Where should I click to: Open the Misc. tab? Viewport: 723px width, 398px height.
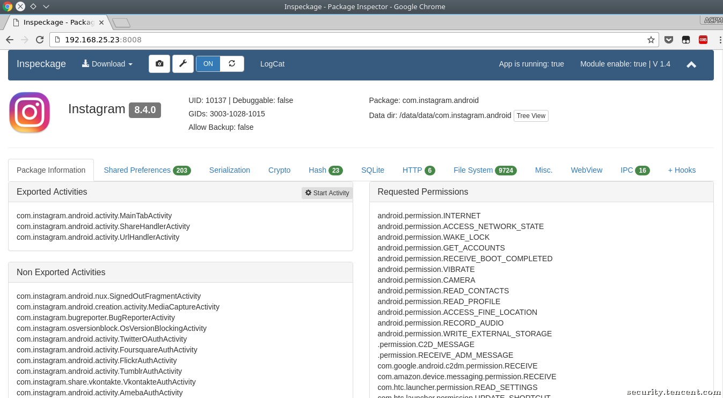pyautogui.click(x=544, y=170)
